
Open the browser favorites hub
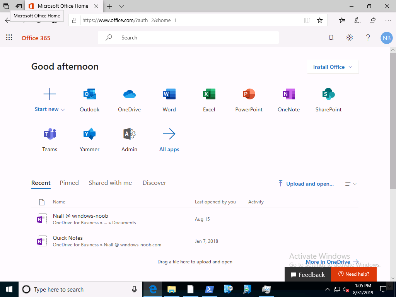[342, 20]
